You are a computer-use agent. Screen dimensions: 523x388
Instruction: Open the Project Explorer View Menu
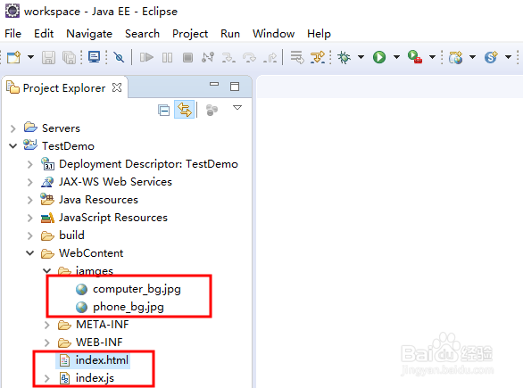[x=237, y=108]
